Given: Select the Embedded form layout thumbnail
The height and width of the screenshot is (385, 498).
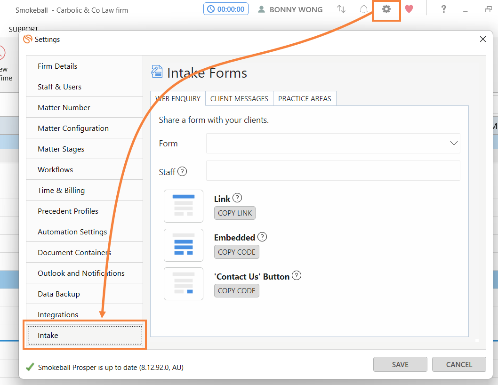Looking at the screenshot, I should (184, 245).
